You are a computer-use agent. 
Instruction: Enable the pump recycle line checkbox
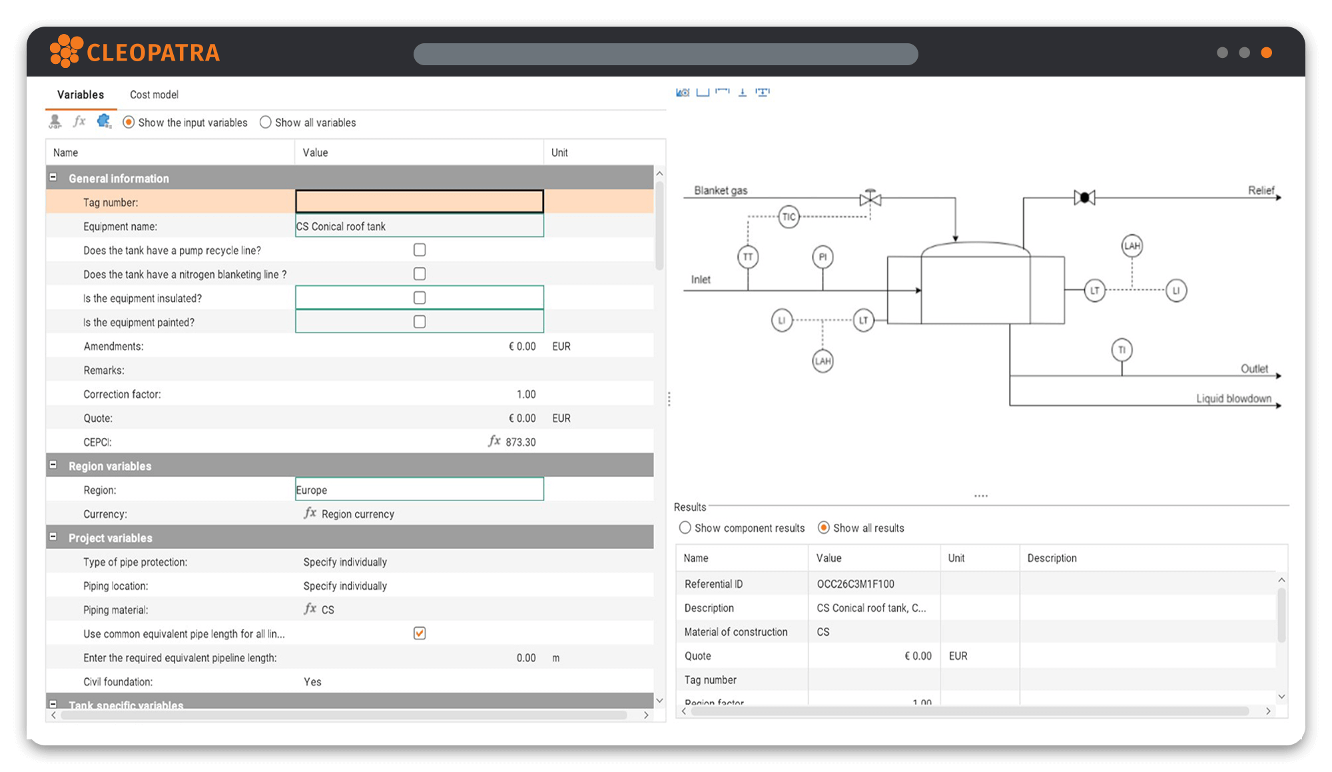click(419, 249)
